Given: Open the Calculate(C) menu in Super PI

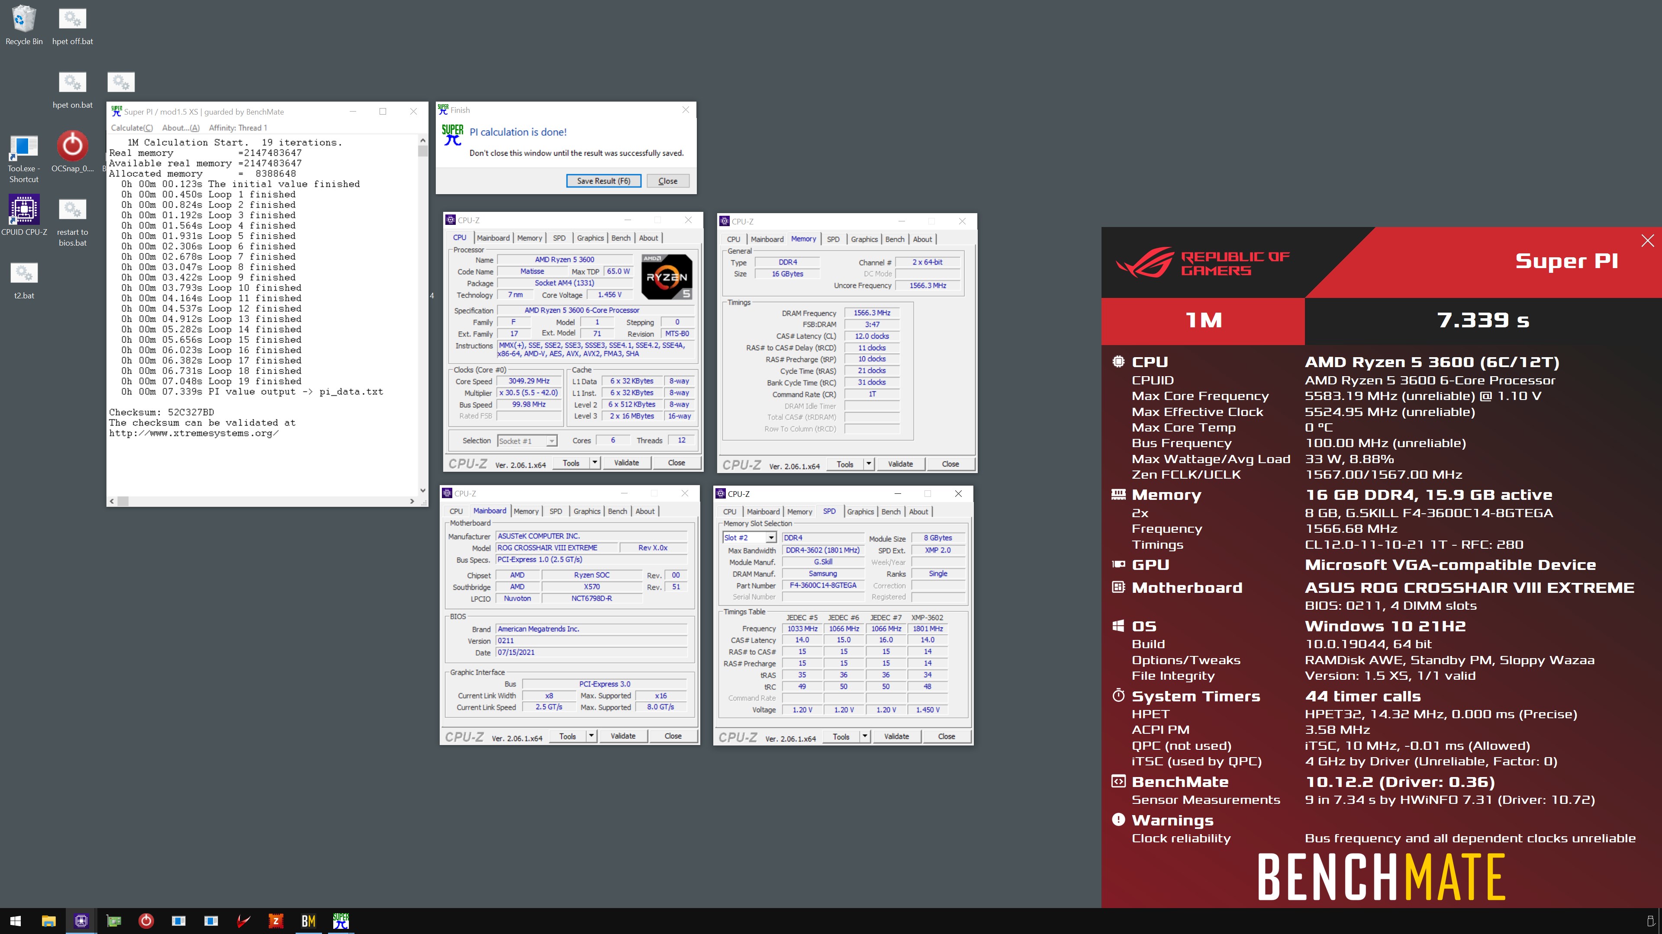Looking at the screenshot, I should pyautogui.click(x=132, y=128).
